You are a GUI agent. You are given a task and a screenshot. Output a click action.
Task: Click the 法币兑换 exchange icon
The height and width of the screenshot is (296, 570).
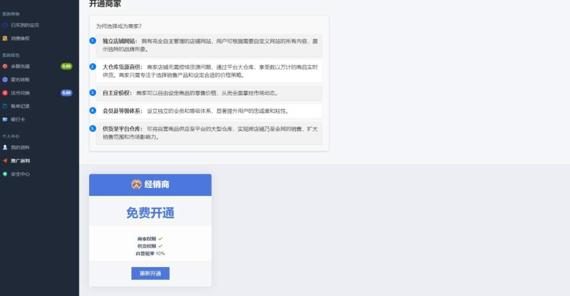(5, 93)
